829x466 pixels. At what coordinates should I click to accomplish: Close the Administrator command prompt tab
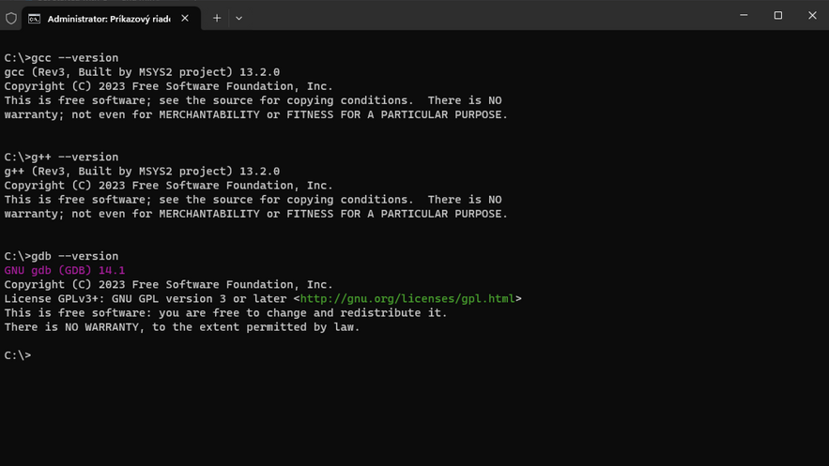coord(185,18)
